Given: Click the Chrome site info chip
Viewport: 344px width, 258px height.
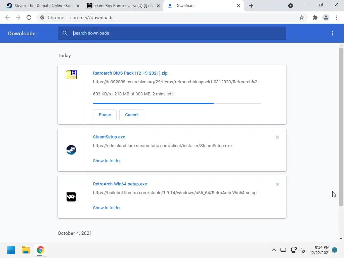Looking at the screenshot, I should pos(52,17).
